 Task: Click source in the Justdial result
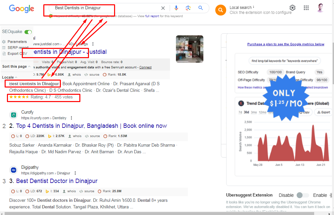pyautogui.click(x=92, y=75)
